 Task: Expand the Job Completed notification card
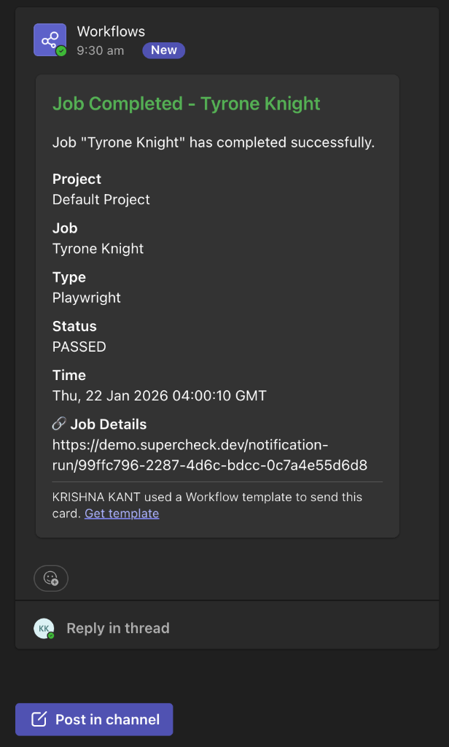pyautogui.click(x=186, y=104)
